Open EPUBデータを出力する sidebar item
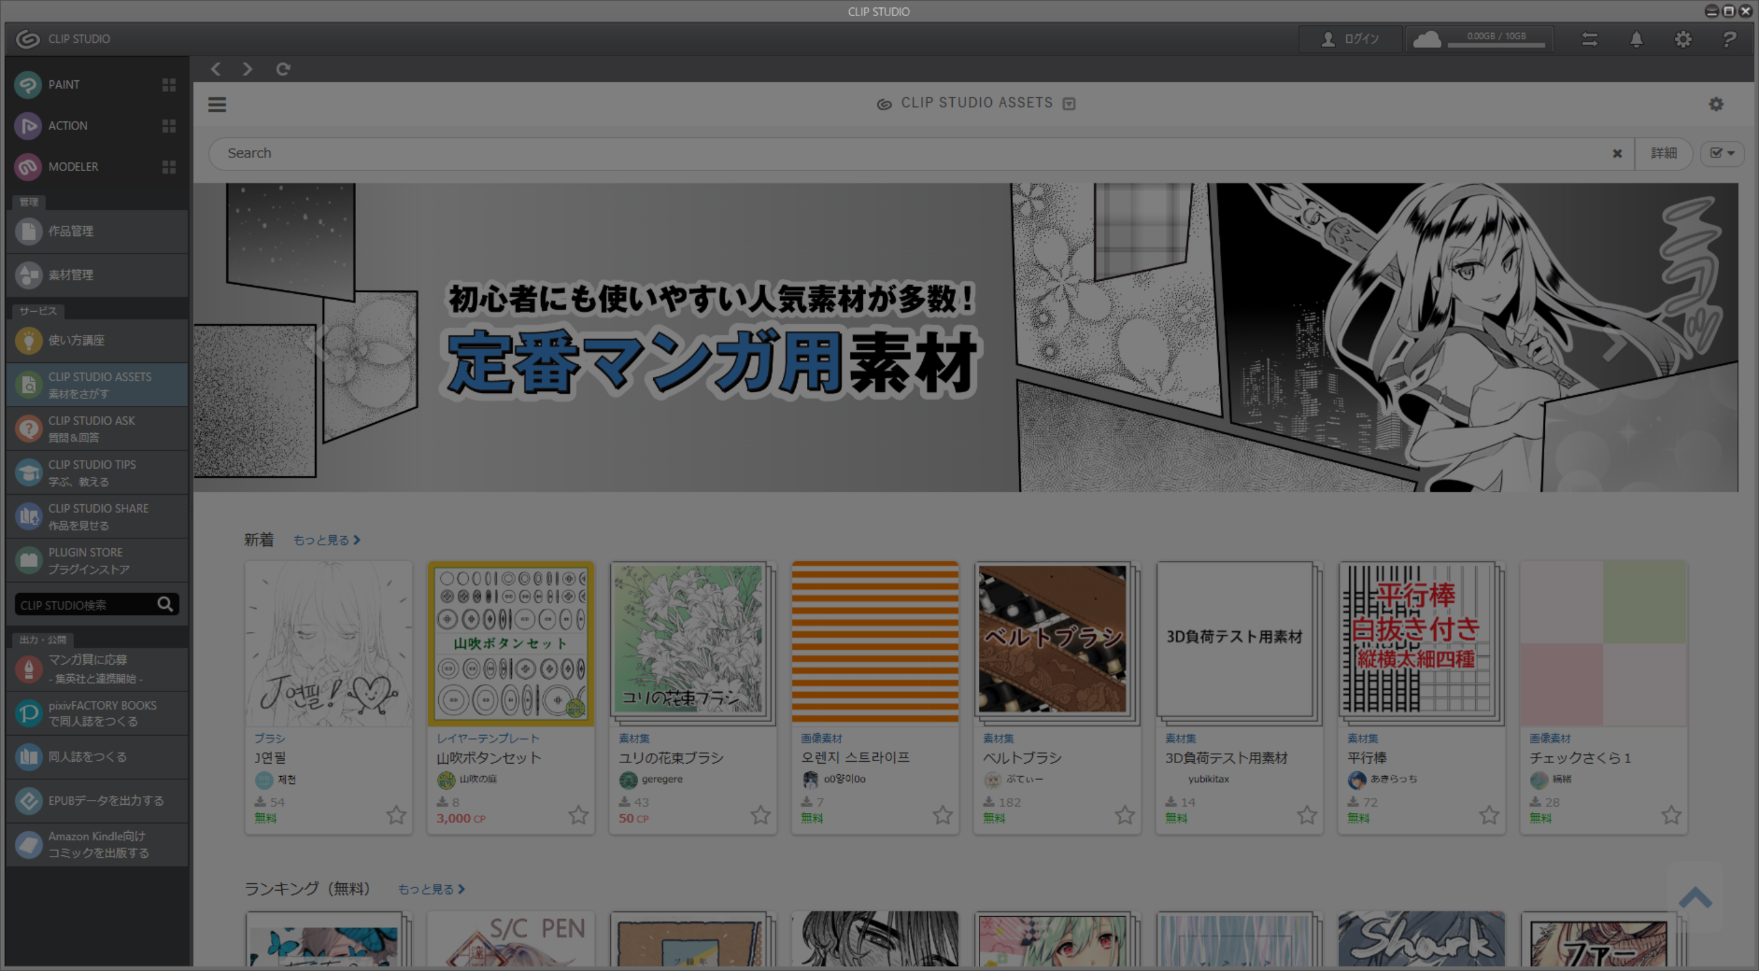This screenshot has height=971, width=1759. tap(97, 801)
